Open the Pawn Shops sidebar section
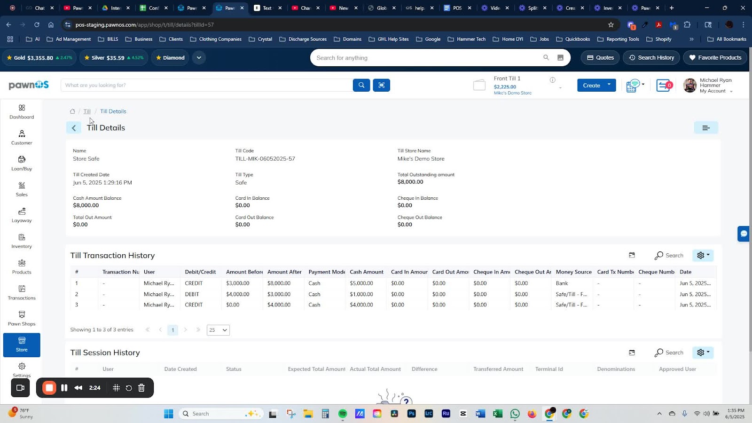Viewport: 752px width, 423px height. point(22,319)
